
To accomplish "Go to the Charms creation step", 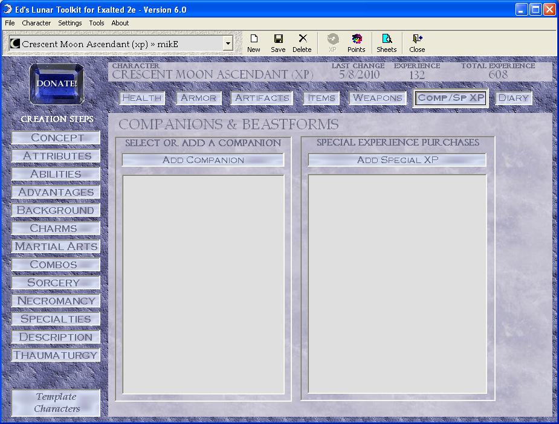I will point(56,228).
